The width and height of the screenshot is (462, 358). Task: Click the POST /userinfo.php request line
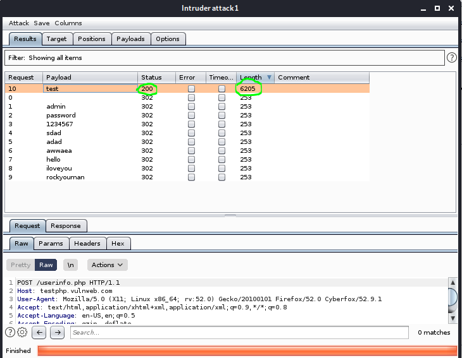68,282
